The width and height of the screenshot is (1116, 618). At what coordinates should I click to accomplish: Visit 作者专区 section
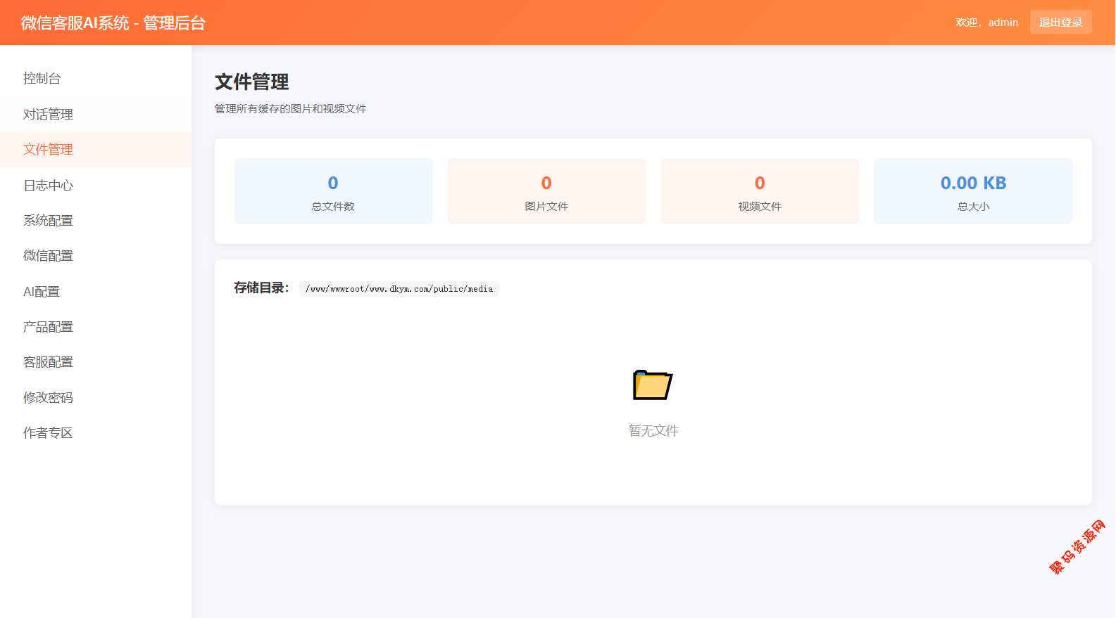click(48, 432)
